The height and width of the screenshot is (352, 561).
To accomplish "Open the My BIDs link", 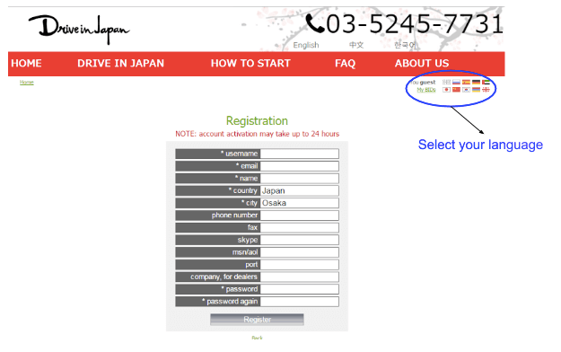I will [x=426, y=90].
